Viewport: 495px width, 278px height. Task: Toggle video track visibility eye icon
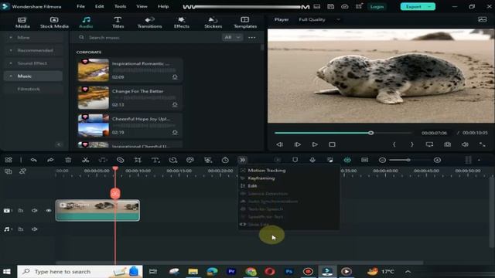click(49, 211)
